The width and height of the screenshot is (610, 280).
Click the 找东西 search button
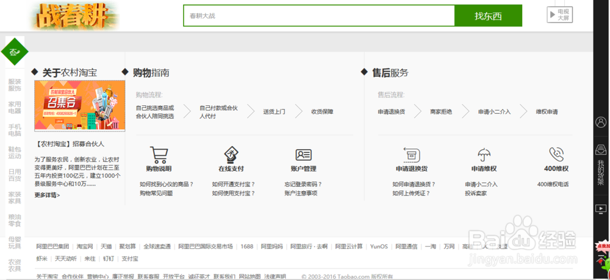[488, 16]
